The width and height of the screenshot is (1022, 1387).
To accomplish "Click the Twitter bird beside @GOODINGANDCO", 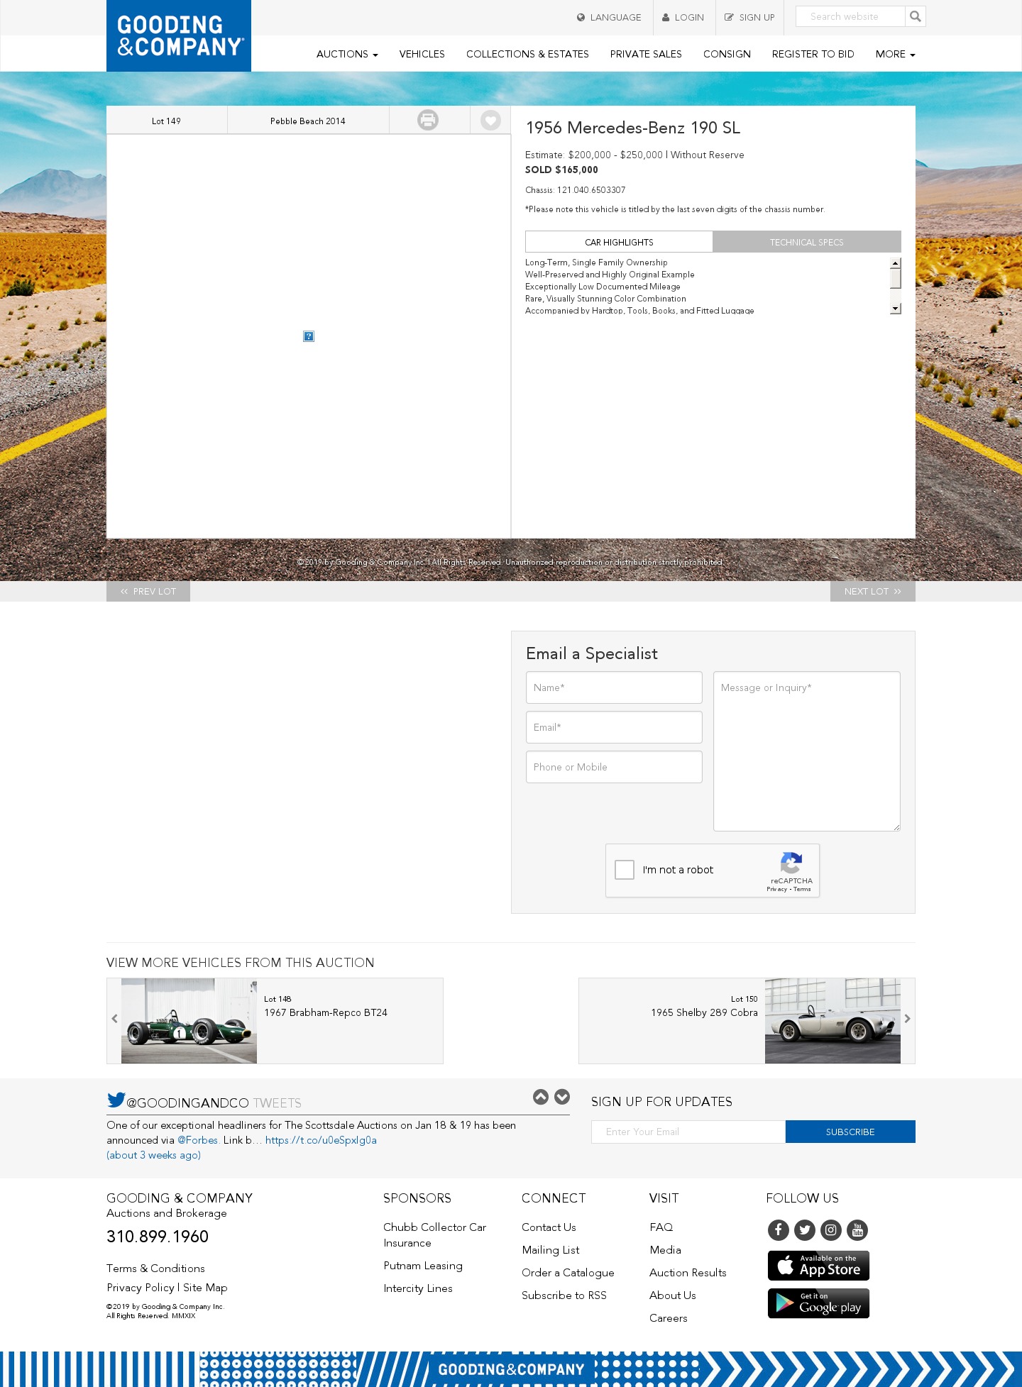I will (x=116, y=1100).
